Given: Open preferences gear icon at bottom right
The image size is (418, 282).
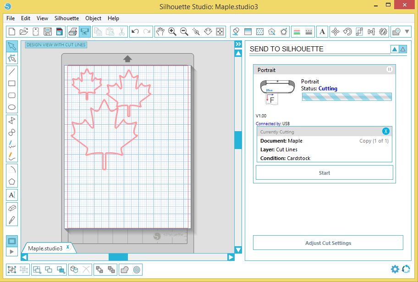Looking at the screenshot, I should [395, 269].
